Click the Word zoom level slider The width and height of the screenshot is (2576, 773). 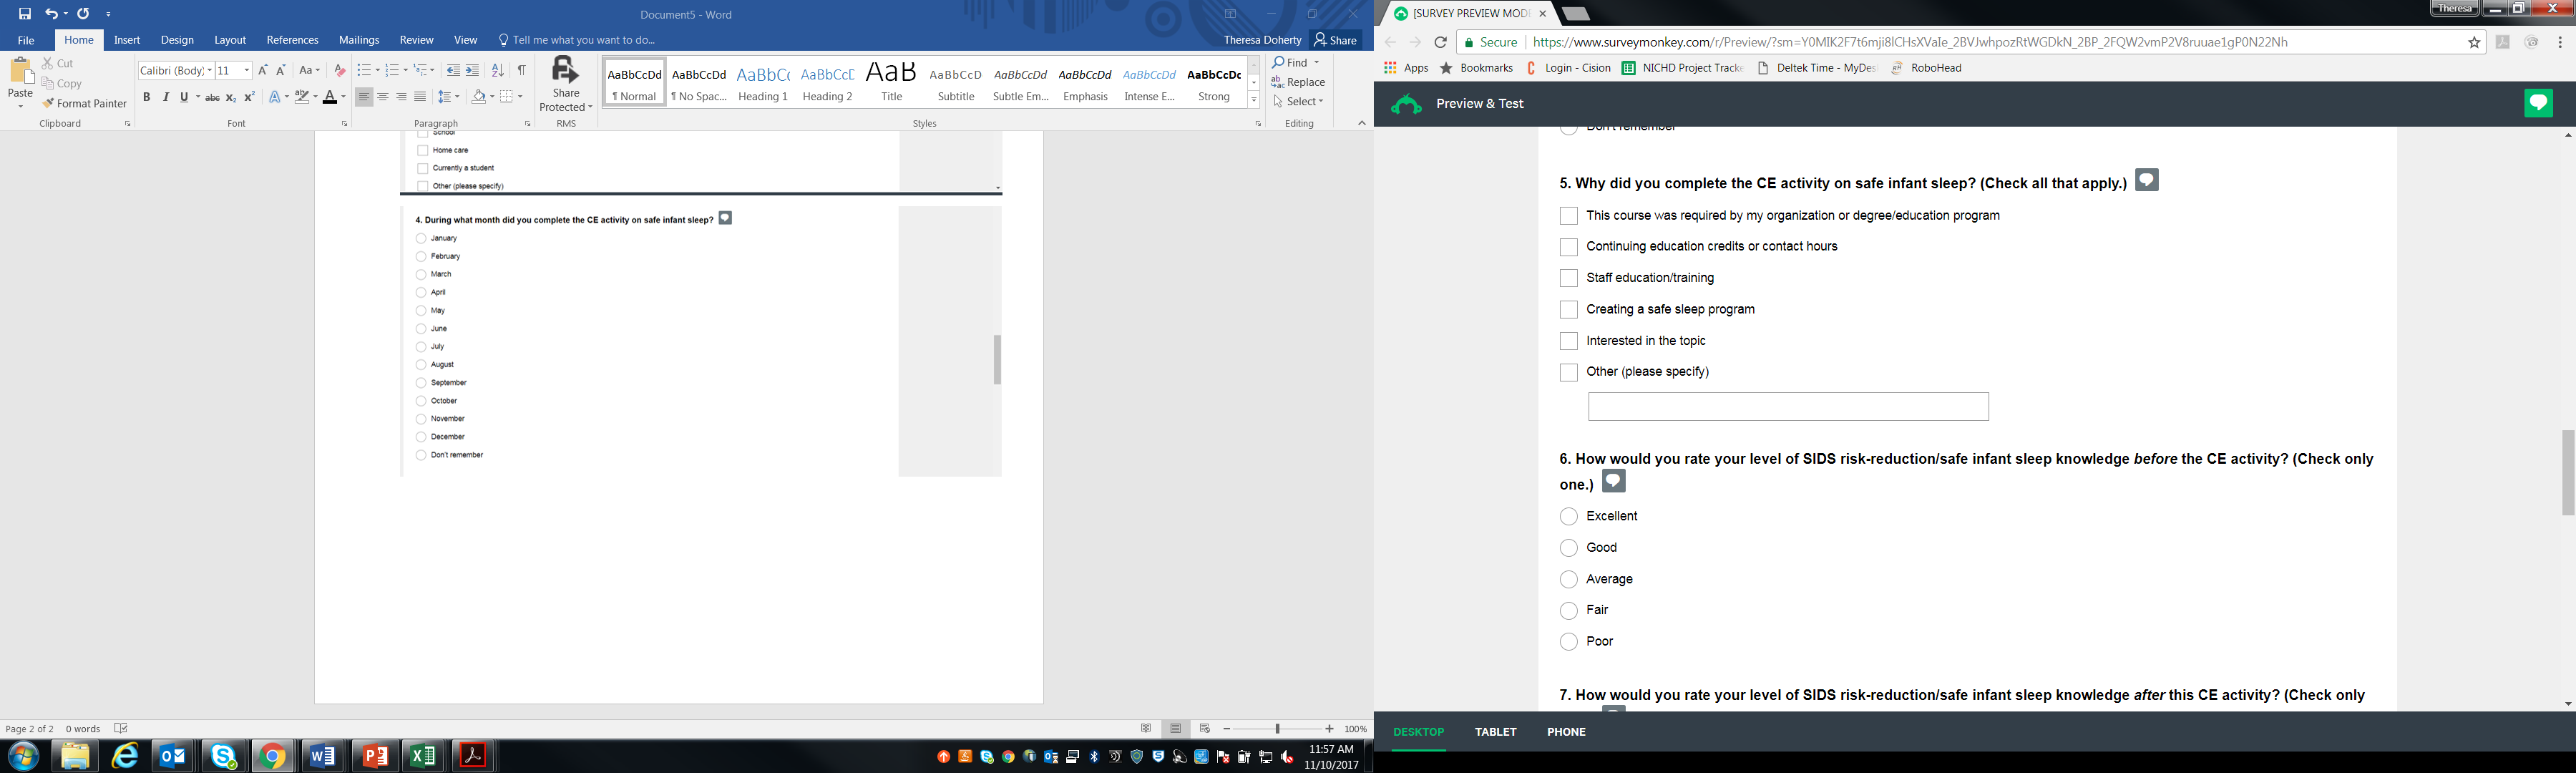(1277, 729)
